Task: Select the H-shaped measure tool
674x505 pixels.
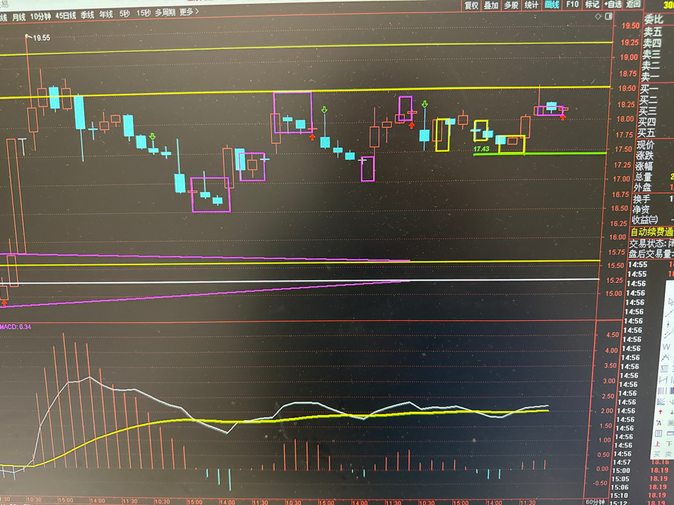Action: coord(663,379)
